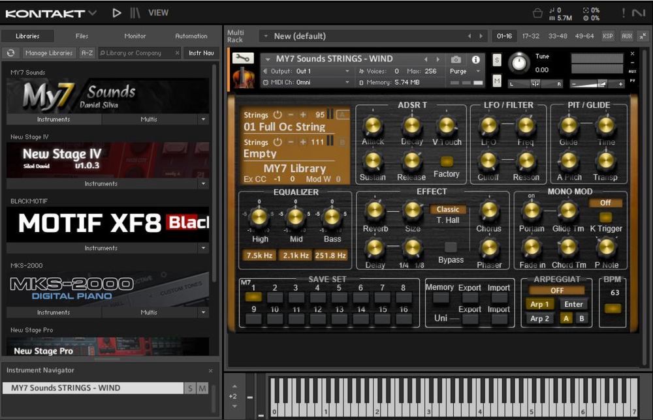Show instrument info icon
This screenshot has height=420, width=653.
(475, 59)
